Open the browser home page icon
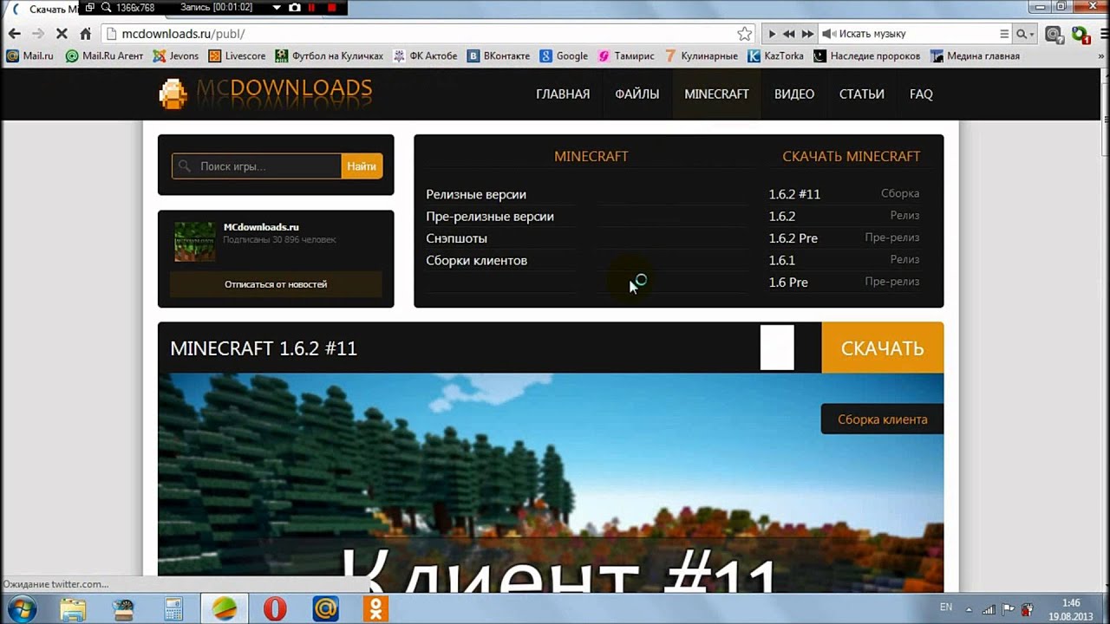This screenshot has height=624, width=1110. pos(85,34)
